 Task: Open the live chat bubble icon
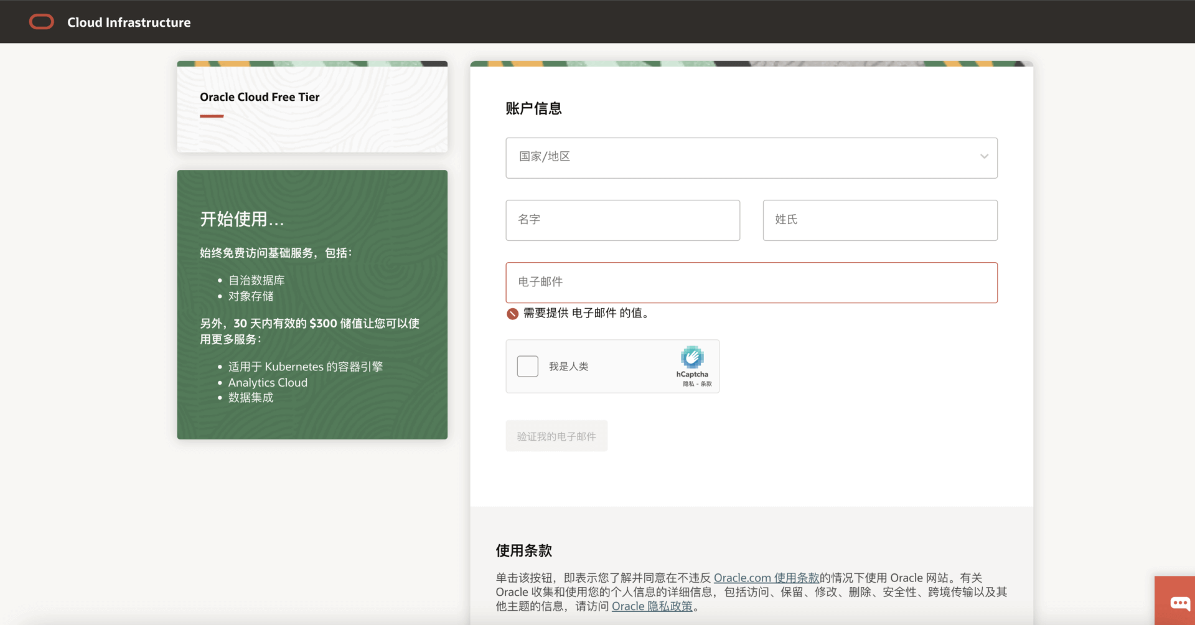click(1179, 603)
